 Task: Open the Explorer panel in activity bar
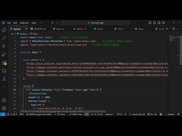coord(4,30)
